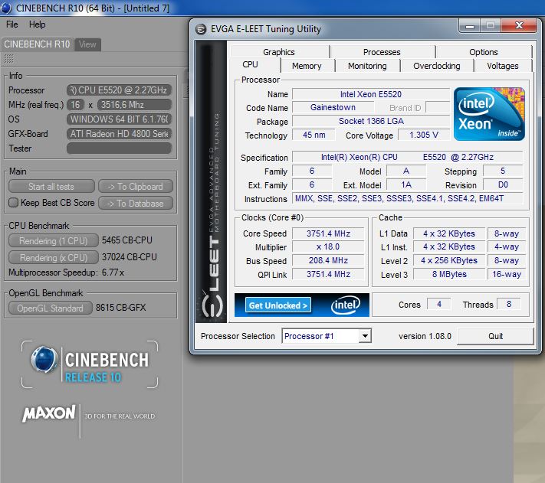Click the Get Unlocked button
Screen dimensions: 545x483
(278, 305)
